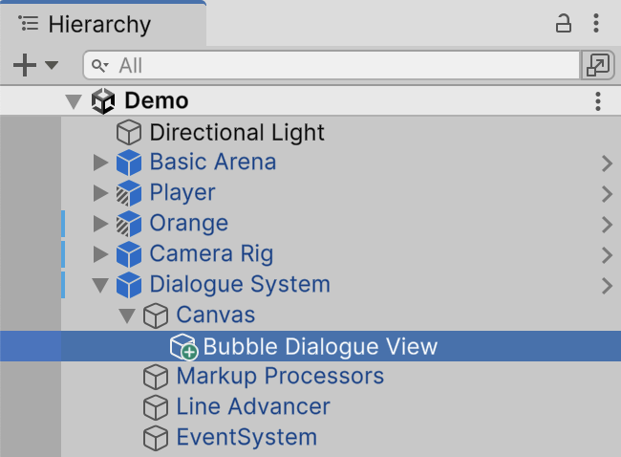Expand the Orange object
Screen dimensions: 621x457
pyautogui.click(x=100, y=224)
